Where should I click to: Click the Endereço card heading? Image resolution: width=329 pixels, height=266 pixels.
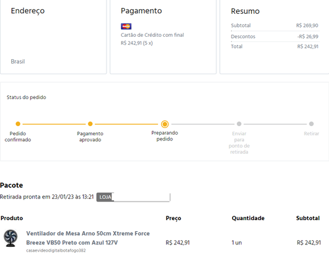point(28,11)
